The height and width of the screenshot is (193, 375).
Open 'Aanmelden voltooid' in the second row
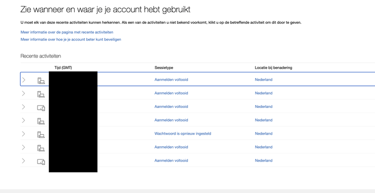171,93
